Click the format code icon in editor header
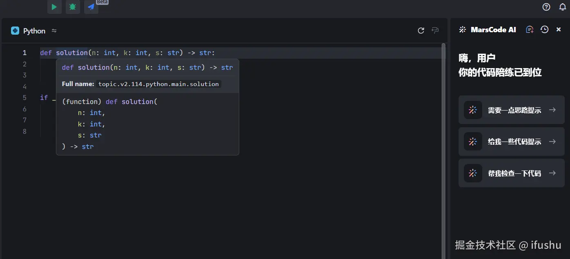Image resolution: width=570 pixels, height=259 pixels. tap(435, 31)
